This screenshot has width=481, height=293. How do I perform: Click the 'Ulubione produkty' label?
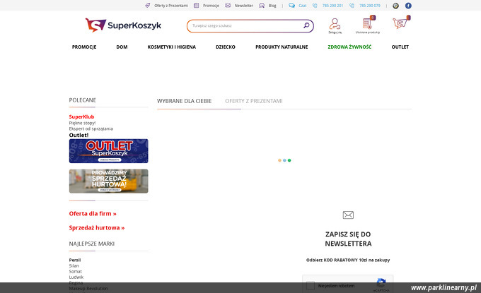tap(368, 32)
